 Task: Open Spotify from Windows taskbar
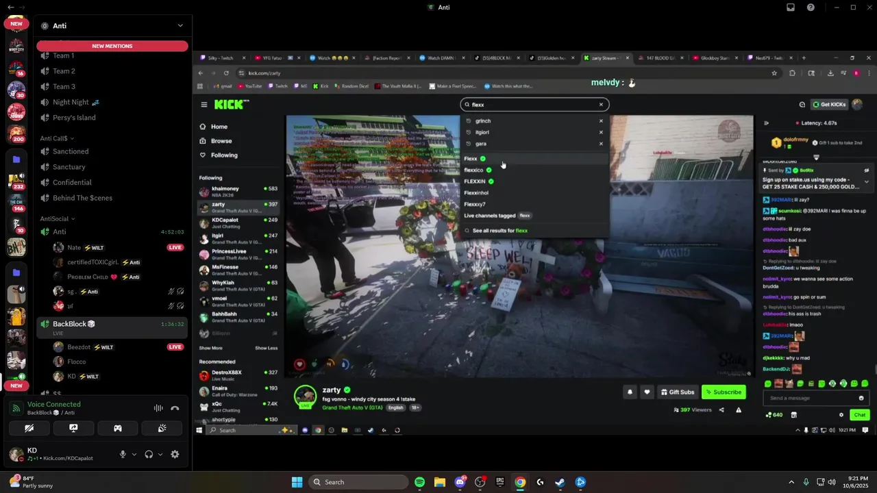pyautogui.click(x=420, y=482)
